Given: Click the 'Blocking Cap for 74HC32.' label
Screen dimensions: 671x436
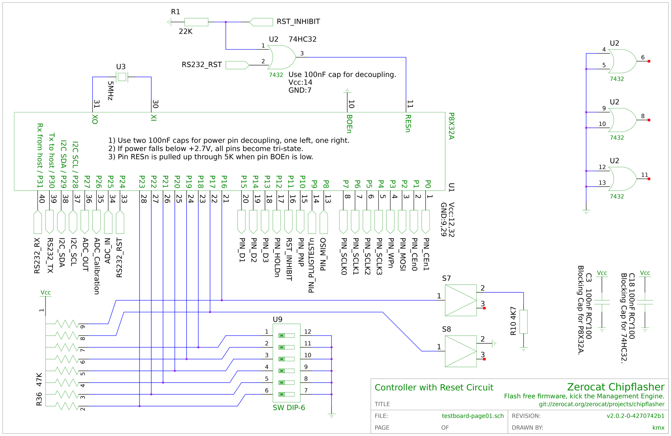Looking at the screenshot, I should point(624,318).
